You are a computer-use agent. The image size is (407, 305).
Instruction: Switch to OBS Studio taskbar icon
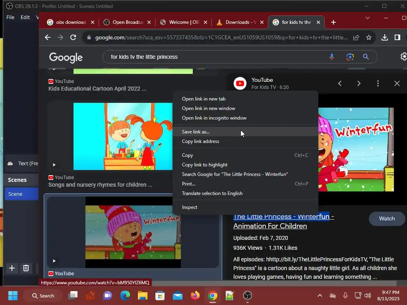point(247,295)
